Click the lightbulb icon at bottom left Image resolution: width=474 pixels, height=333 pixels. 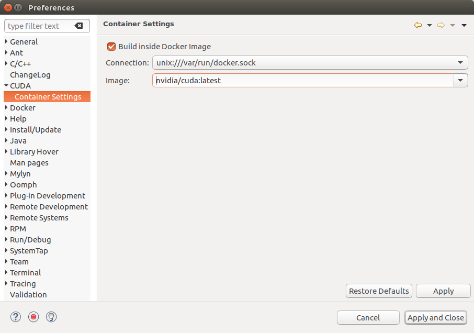(x=51, y=317)
